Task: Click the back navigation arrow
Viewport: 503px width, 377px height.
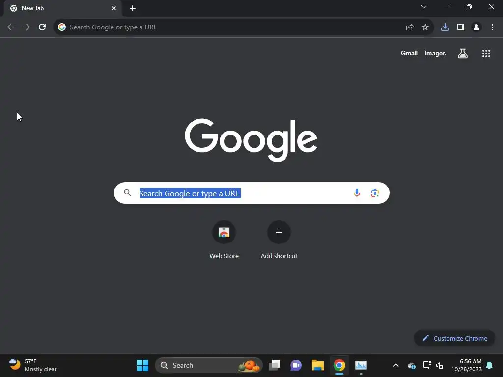Action: pyautogui.click(x=11, y=27)
